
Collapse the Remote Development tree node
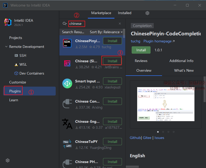(6, 47)
